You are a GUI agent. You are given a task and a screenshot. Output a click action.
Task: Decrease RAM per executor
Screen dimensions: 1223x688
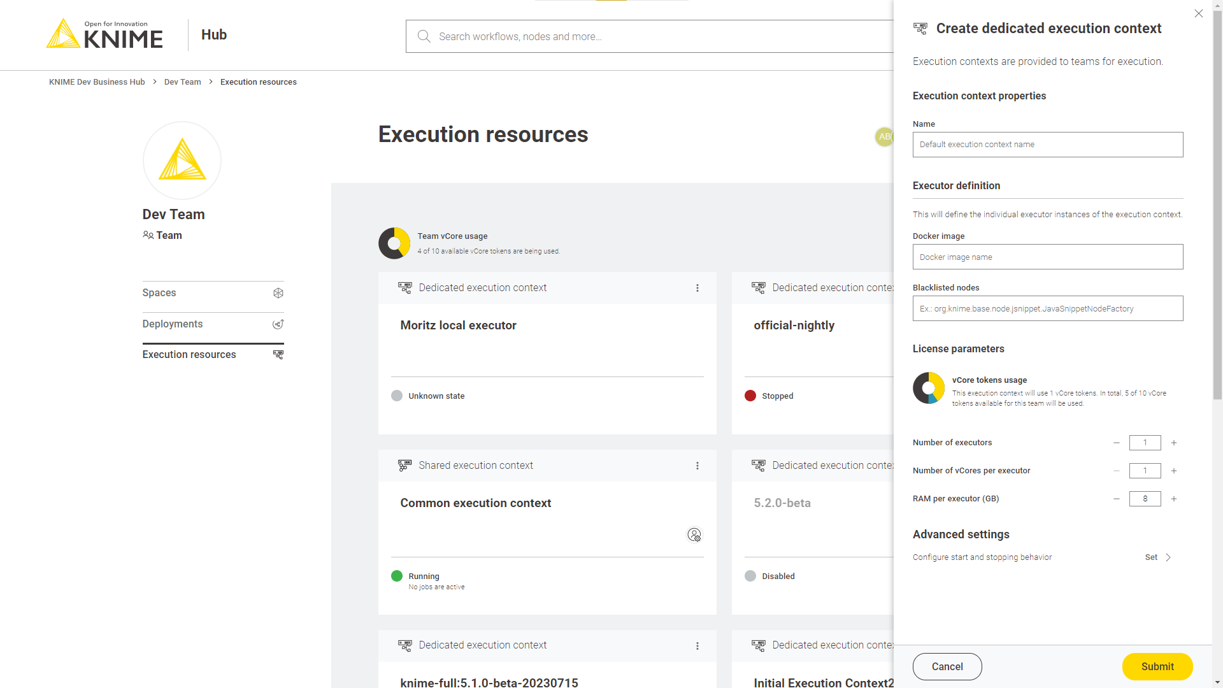(1117, 499)
